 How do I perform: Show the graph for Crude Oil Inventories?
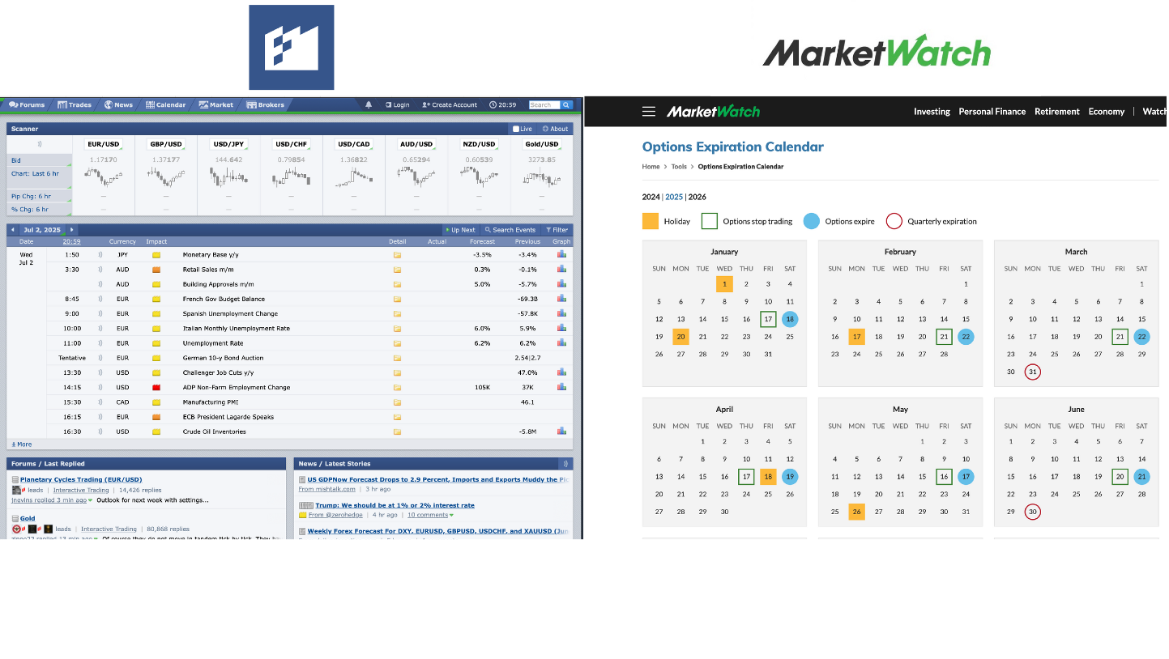tap(561, 432)
